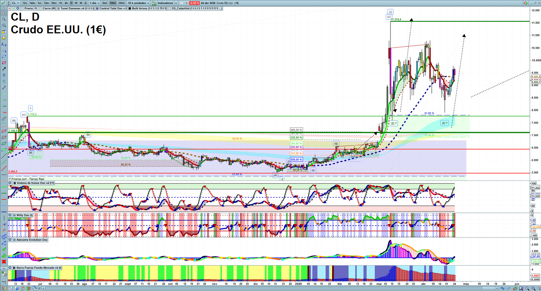Select the green T comment bubble tool
541x291 pixels.
click(4, 81)
